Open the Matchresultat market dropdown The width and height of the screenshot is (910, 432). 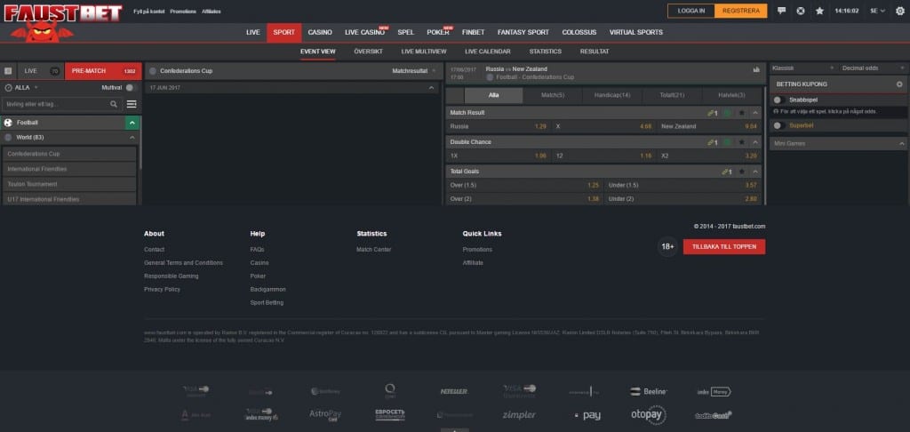pyautogui.click(x=414, y=71)
